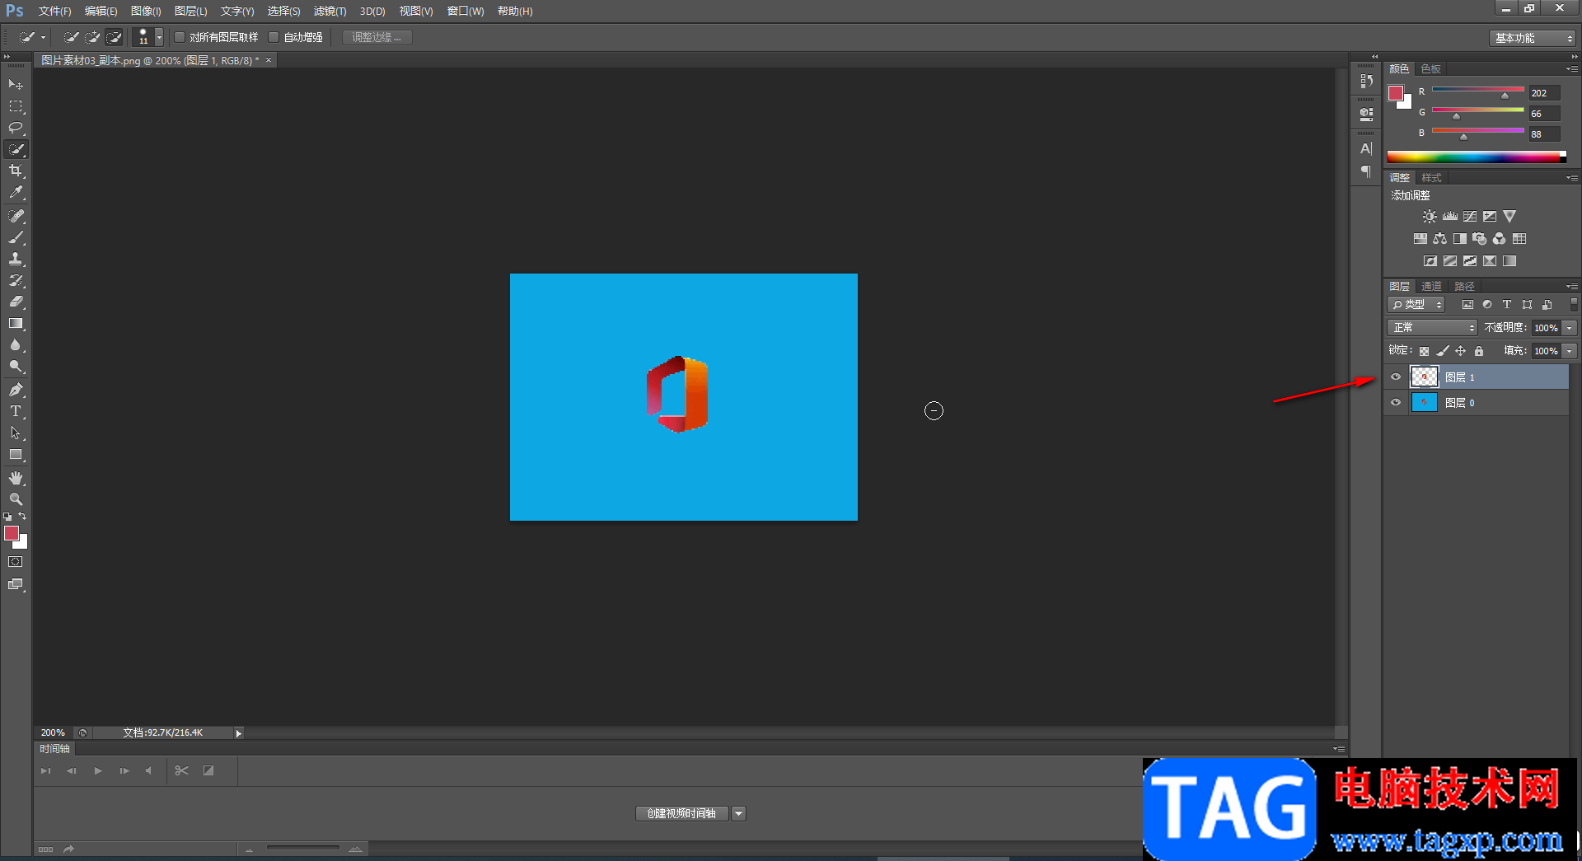Select the Healing Brush tool
Viewport: 1582px width, 861px height.
pyautogui.click(x=16, y=216)
